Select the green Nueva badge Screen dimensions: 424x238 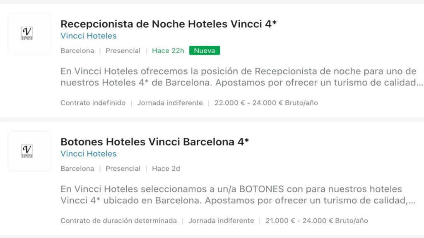tap(204, 50)
